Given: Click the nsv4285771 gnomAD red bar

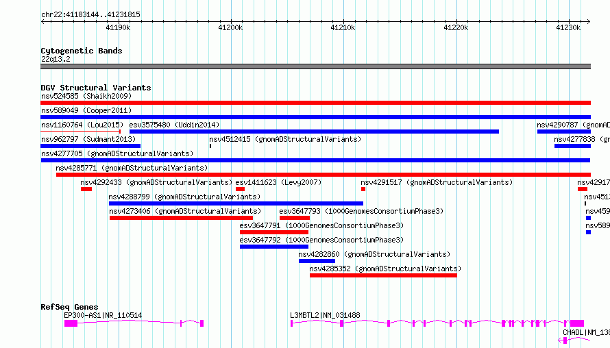Looking at the screenshot, I should [324, 175].
